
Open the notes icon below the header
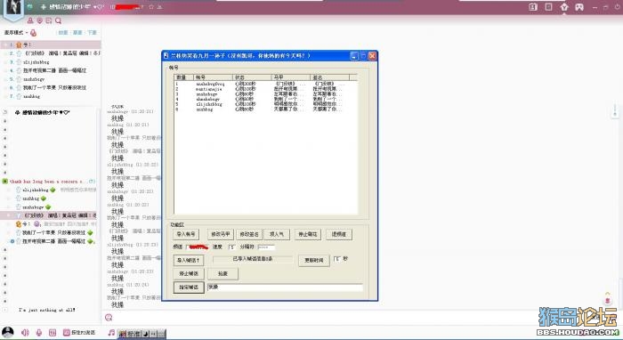(x=48, y=20)
